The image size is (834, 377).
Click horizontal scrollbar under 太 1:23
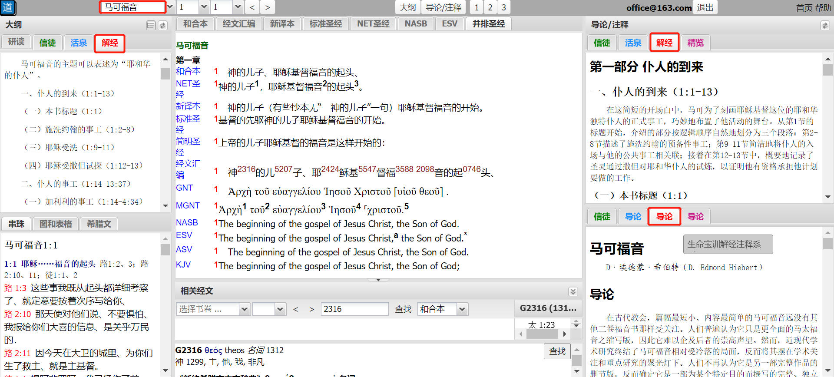542,334
